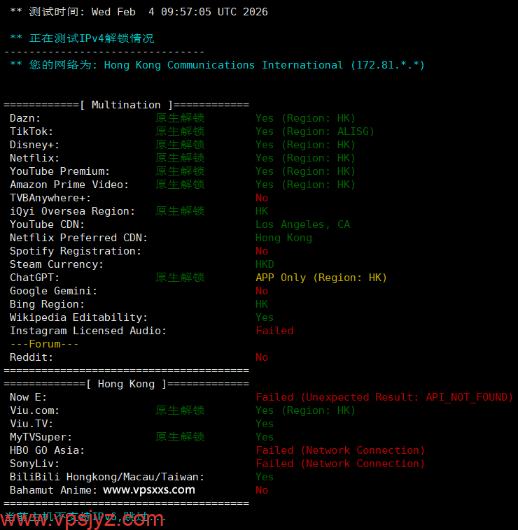
Task: Click HBO GO Asia Network Connection failure
Action: (x=340, y=450)
